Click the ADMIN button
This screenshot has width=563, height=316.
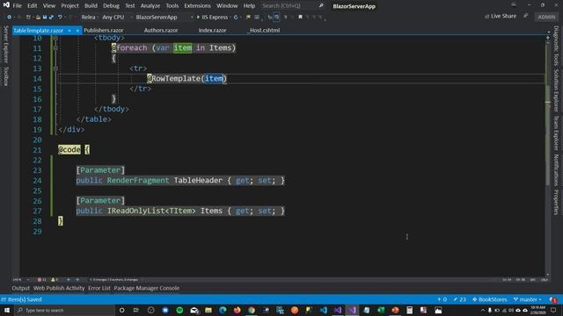(546, 17)
